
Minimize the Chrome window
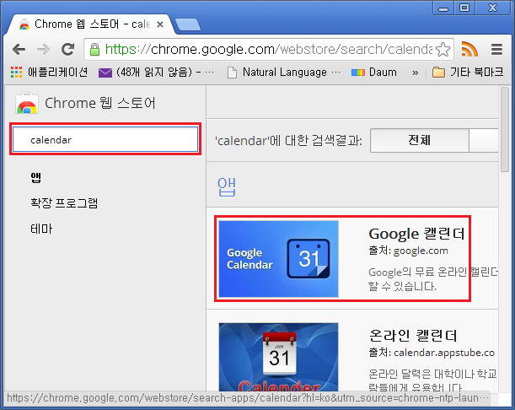443,8
